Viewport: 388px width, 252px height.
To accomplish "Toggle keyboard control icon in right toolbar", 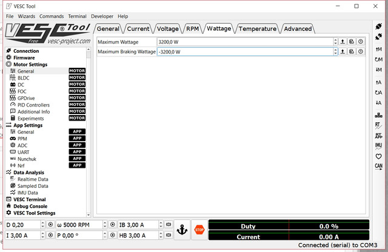I will (378, 115).
